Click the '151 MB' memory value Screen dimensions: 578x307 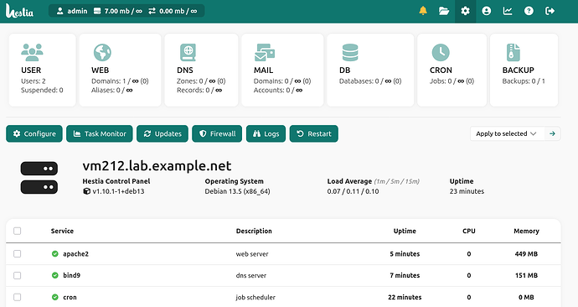(526, 275)
